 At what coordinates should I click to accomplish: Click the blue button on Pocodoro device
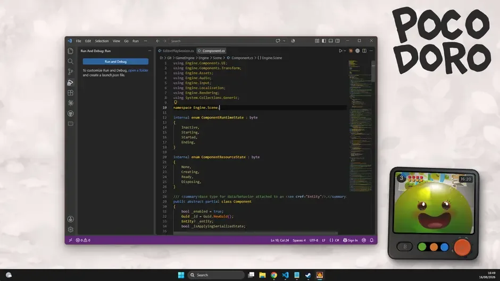[x=444, y=246]
